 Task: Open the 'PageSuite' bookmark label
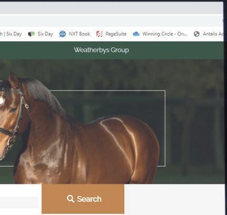[116, 34]
